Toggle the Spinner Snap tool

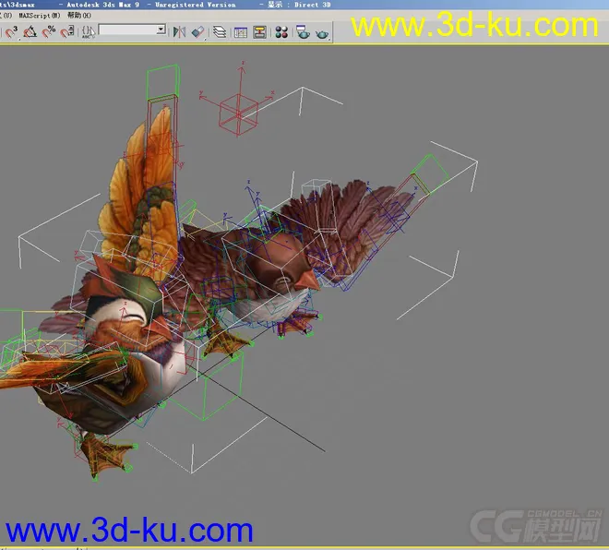(x=67, y=31)
